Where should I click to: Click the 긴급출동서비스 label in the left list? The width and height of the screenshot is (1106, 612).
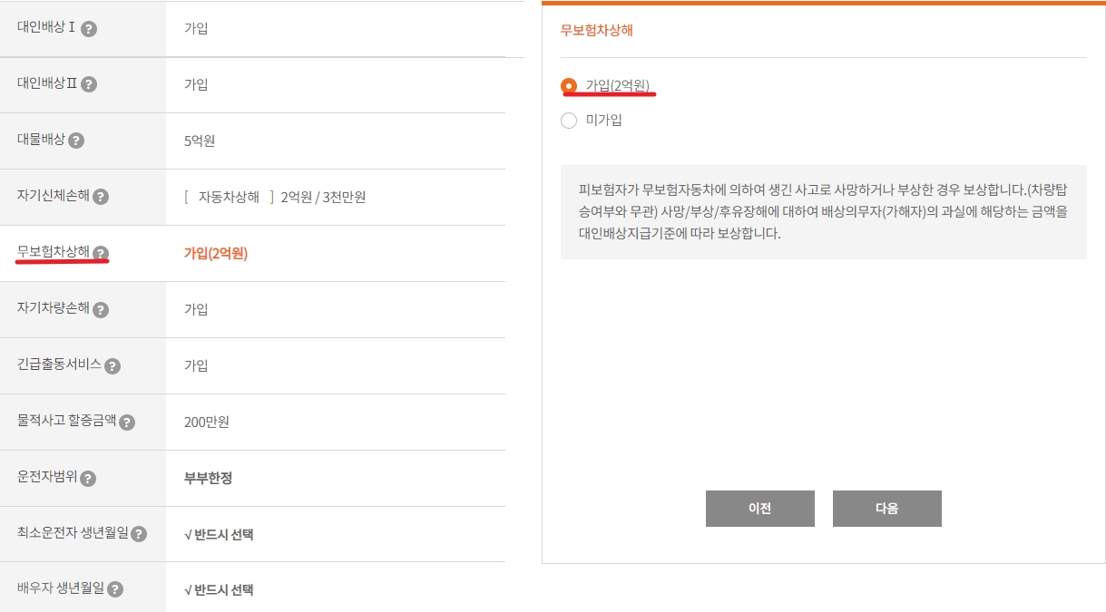pyautogui.click(x=59, y=364)
